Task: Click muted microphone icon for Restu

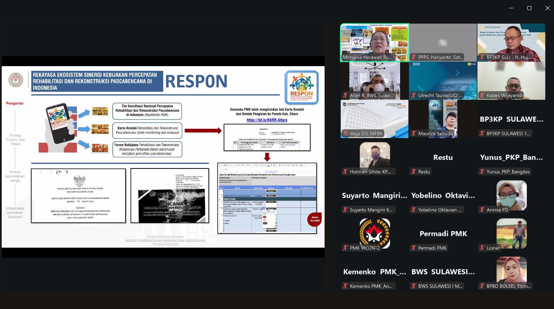Action: [414, 172]
